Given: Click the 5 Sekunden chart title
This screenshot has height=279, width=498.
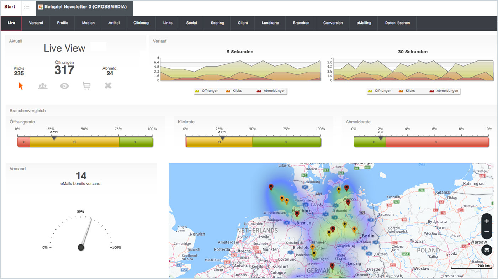Looking at the screenshot, I should pyautogui.click(x=240, y=52).
